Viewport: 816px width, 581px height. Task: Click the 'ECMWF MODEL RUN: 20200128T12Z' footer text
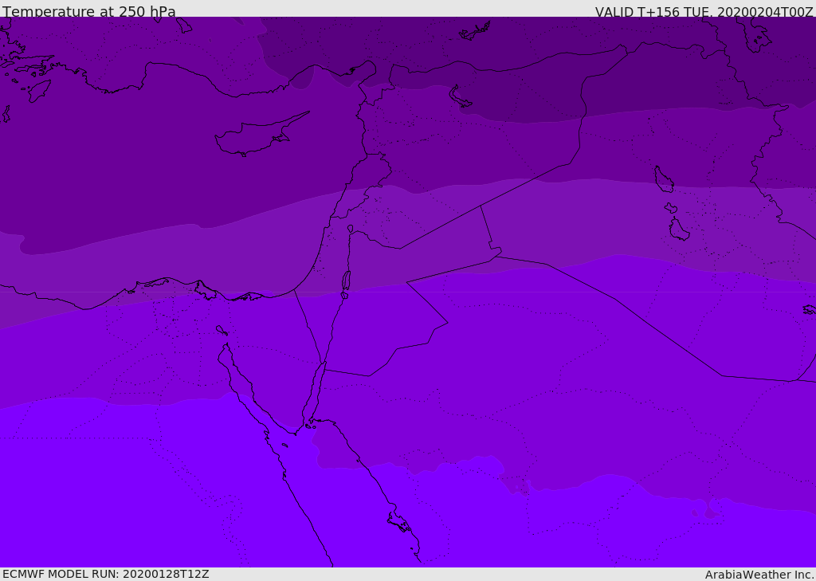pos(106,574)
